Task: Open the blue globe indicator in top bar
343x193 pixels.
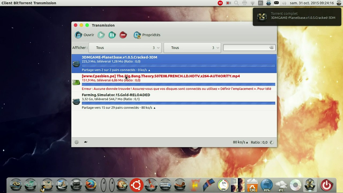Action: 269,3
